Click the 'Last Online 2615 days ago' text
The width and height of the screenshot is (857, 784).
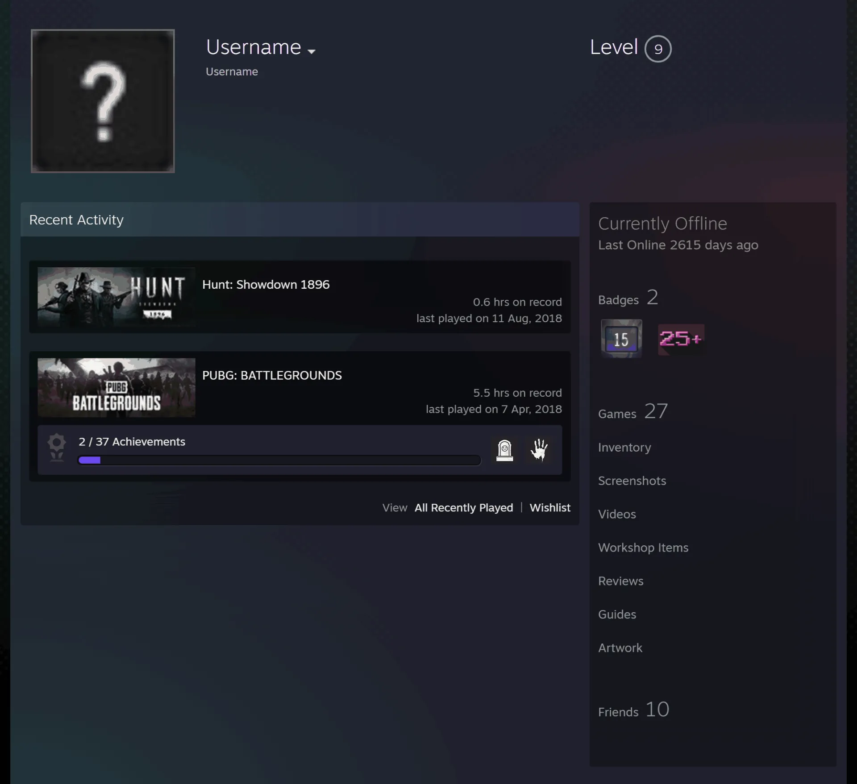678,245
